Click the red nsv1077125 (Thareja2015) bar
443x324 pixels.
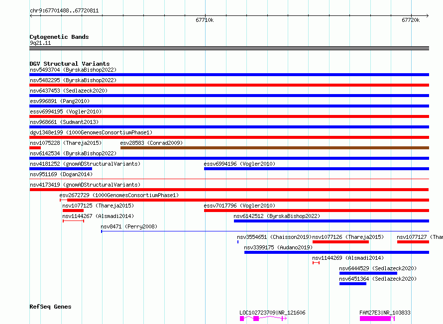click(73, 211)
